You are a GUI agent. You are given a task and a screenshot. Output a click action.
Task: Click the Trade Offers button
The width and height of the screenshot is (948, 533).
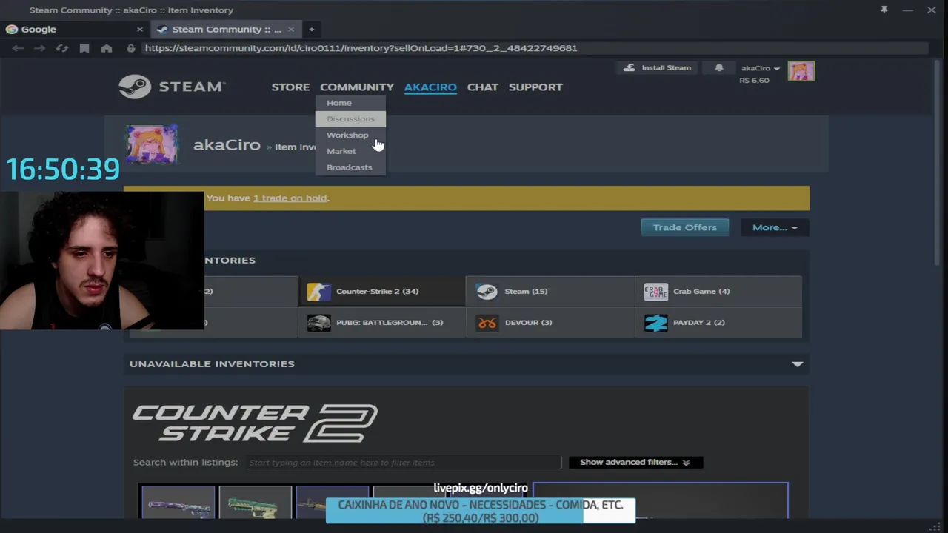[x=684, y=227]
